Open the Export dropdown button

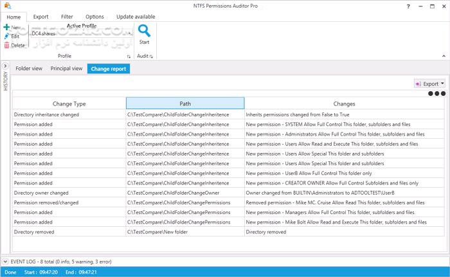(431, 84)
